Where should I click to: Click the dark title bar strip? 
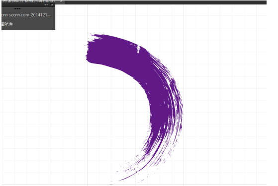tap(165, 2)
